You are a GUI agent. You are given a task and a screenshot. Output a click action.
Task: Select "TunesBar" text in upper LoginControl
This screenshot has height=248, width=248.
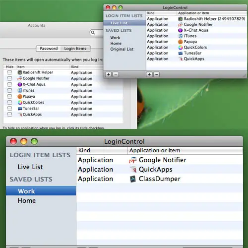coord(192,53)
